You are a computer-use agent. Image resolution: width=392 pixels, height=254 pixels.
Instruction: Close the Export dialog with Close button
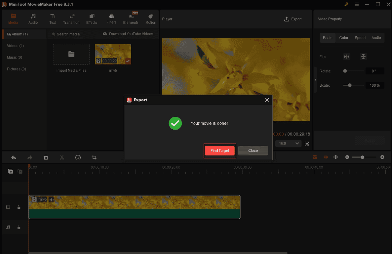point(253,150)
